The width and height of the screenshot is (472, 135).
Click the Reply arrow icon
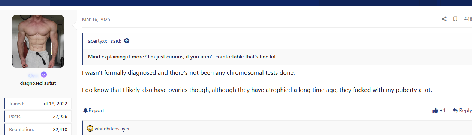(x=455, y=110)
